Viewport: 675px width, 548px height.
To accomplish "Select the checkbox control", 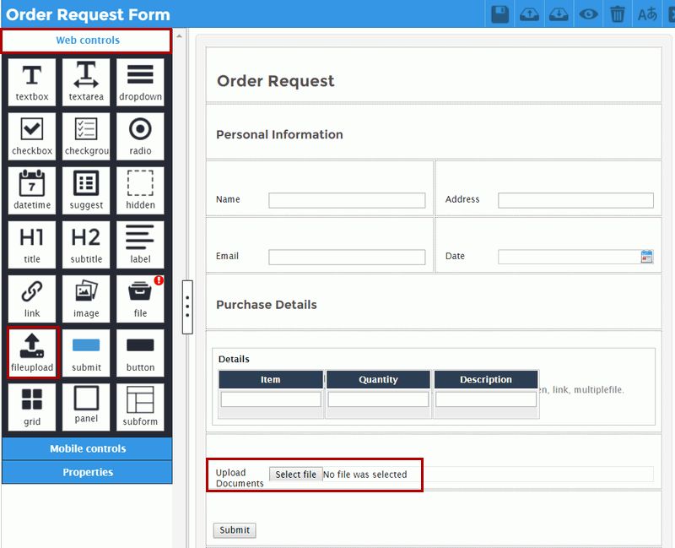I will [31, 136].
